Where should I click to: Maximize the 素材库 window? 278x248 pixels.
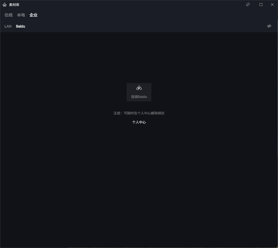[x=261, y=5]
